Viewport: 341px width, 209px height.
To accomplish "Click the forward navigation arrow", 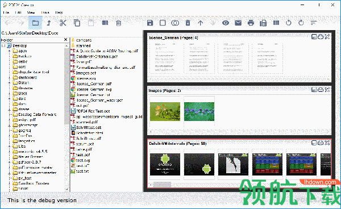I will (21, 23).
